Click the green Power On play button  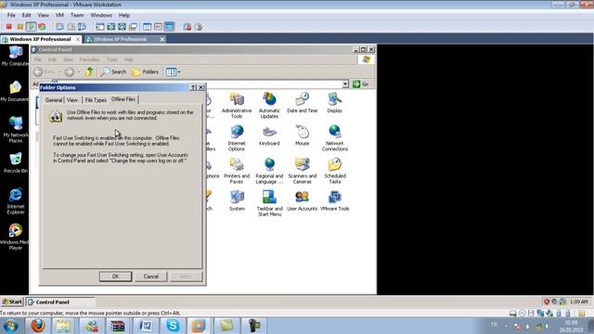tap(31, 27)
